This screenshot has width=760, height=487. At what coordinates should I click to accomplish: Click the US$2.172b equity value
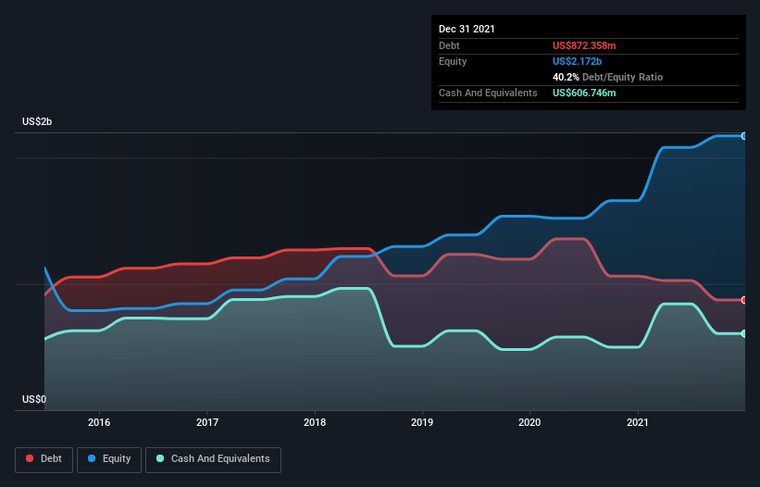click(577, 61)
